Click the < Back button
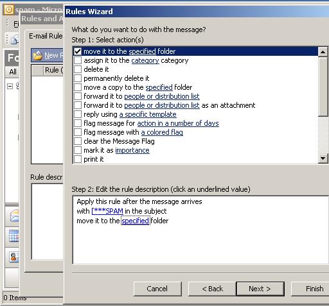 (212, 289)
